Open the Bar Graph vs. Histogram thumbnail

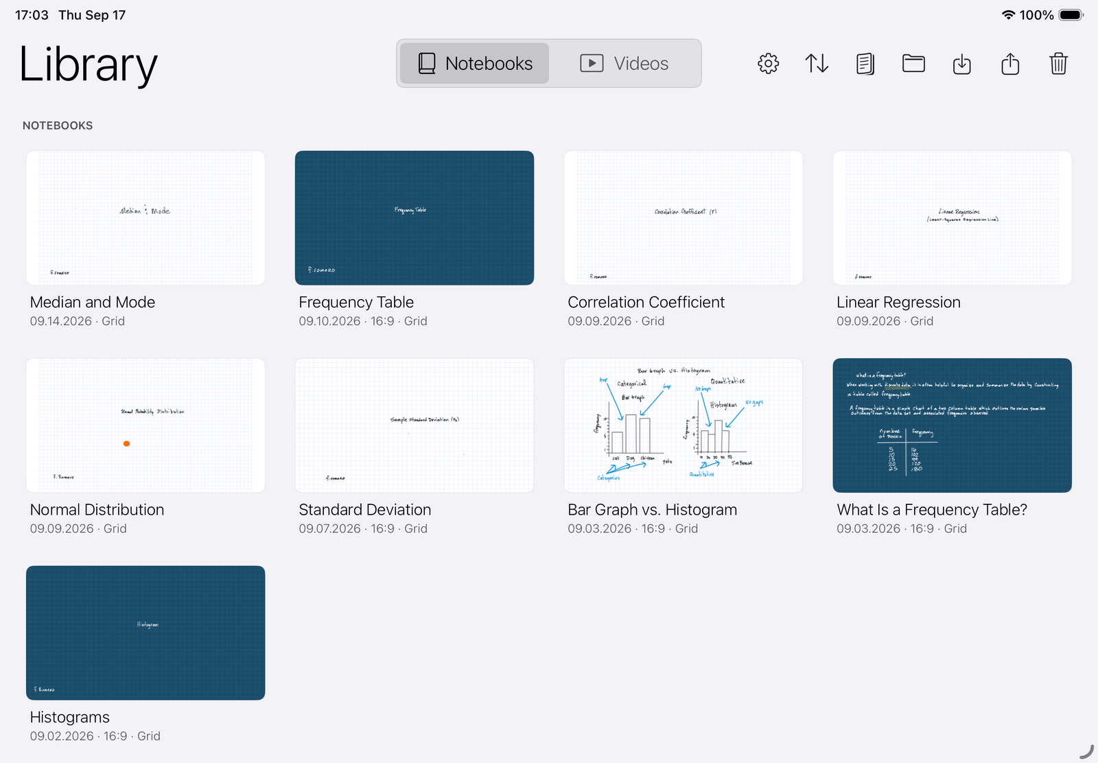click(684, 425)
